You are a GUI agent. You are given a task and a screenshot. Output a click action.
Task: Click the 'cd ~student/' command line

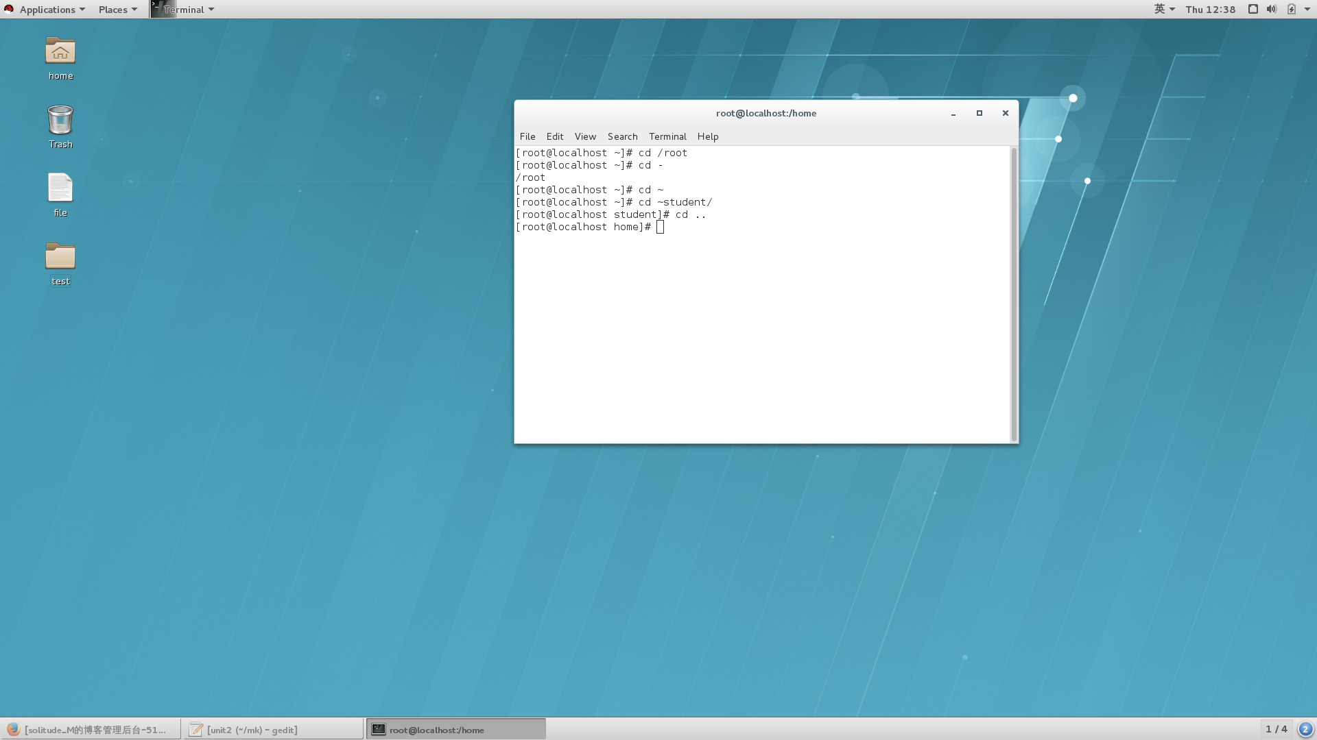(x=614, y=202)
